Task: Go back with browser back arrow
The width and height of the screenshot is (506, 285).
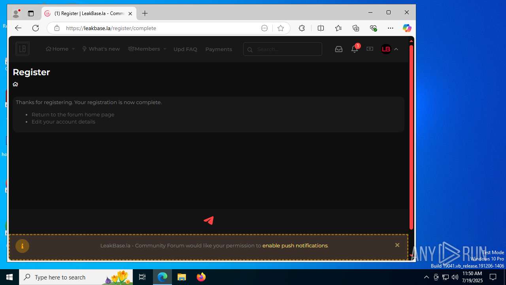Action: click(18, 28)
